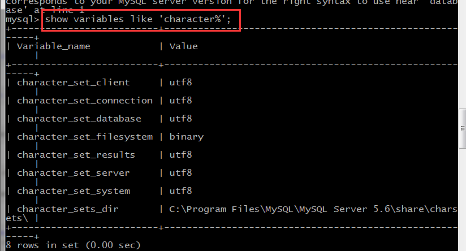The width and height of the screenshot is (466, 251).
Task: Click the utf8 value for character_set_client
Action: click(x=181, y=83)
